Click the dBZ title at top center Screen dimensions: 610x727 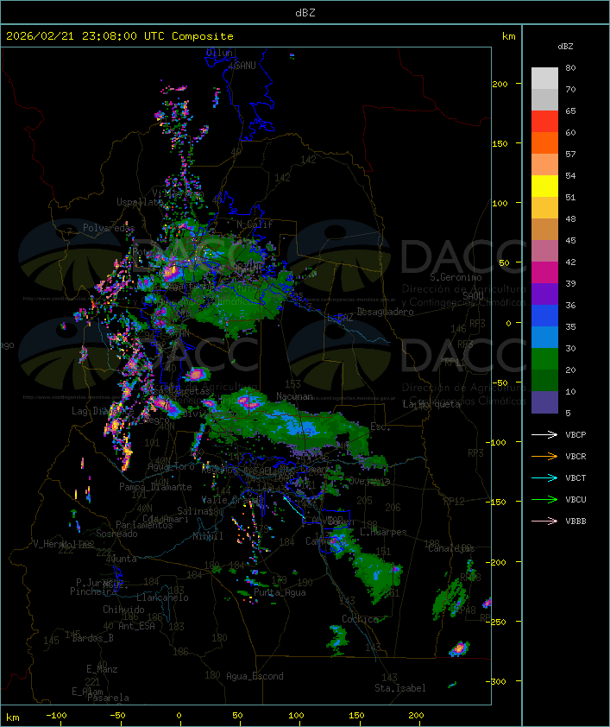[305, 12]
